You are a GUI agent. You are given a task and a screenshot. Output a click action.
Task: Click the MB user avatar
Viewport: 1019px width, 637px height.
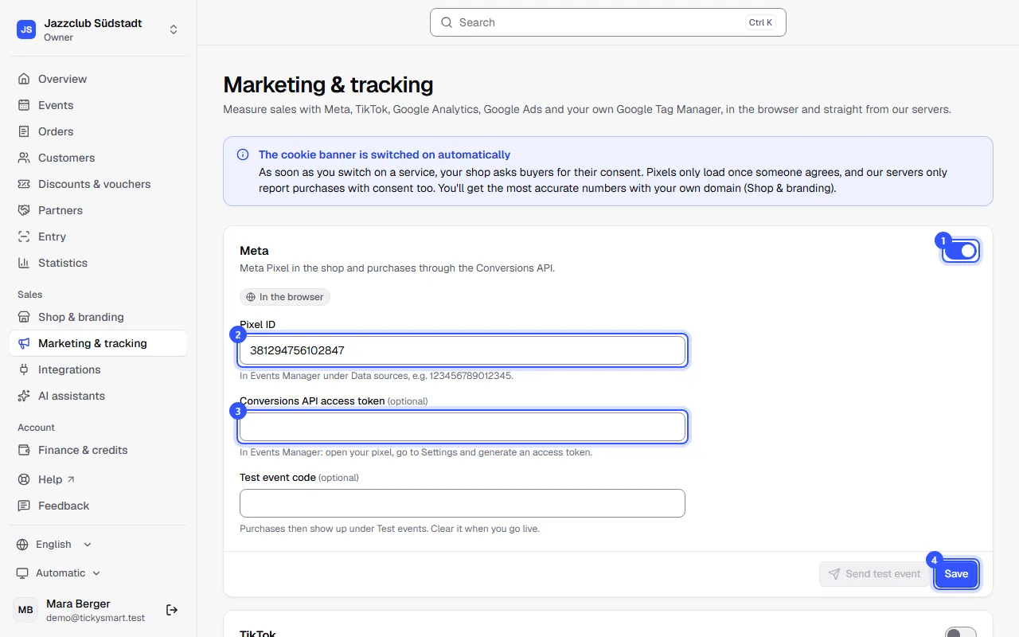pyautogui.click(x=25, y=610)
